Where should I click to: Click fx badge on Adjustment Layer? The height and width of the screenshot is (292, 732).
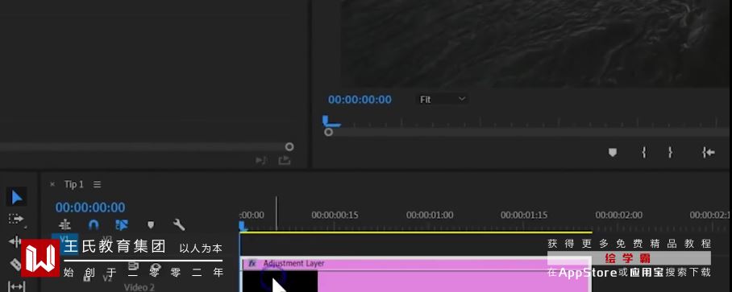coord(252,264)
